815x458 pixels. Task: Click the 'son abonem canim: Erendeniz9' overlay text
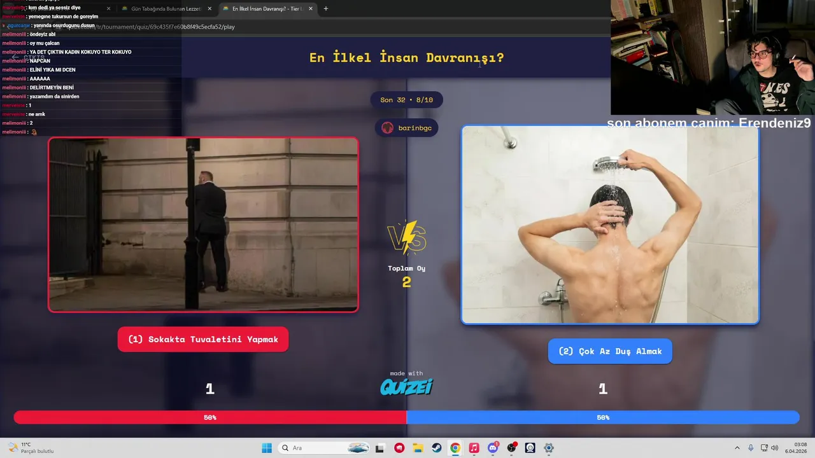(709, 123)
